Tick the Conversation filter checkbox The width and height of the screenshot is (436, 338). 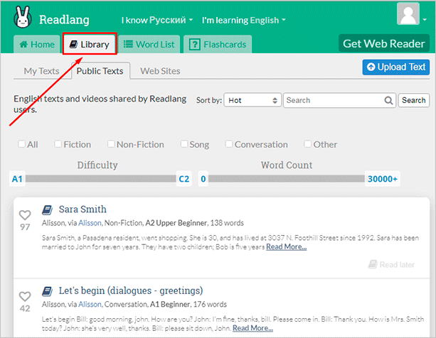[229, 144]
